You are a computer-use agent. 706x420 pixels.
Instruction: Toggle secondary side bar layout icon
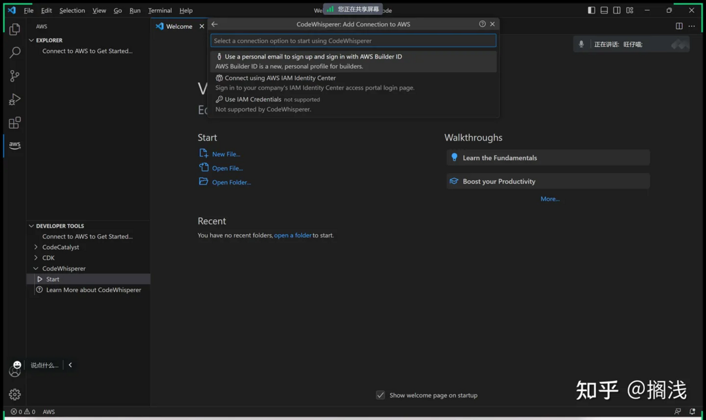617,10
